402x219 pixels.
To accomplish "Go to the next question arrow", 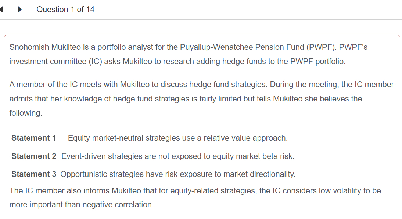I will click(x=20, y=10).
